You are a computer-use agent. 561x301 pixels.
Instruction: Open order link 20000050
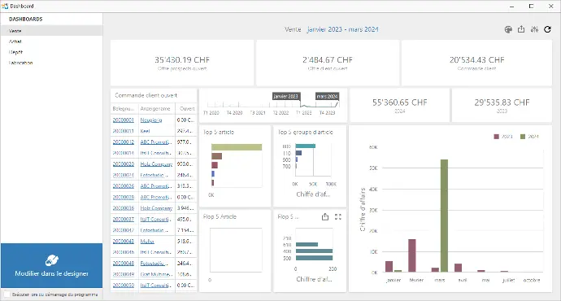tap(124, 286)
